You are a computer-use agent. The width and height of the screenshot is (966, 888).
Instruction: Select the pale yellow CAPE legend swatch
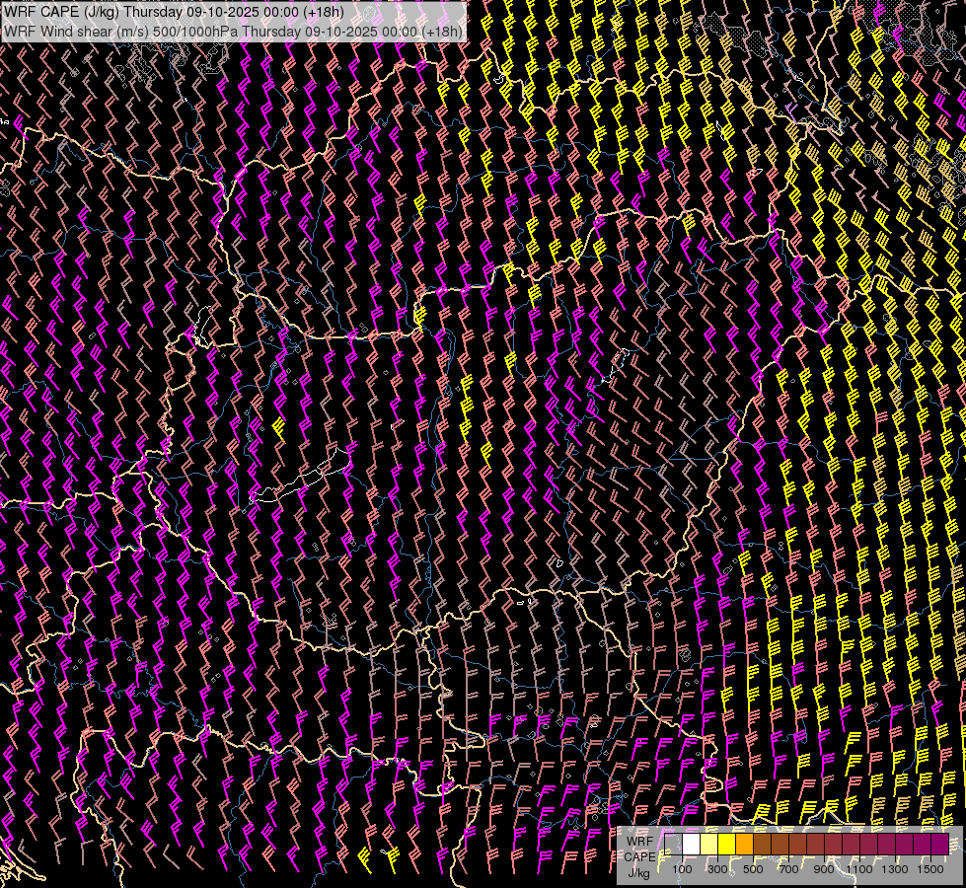click(x=709, y=845)
